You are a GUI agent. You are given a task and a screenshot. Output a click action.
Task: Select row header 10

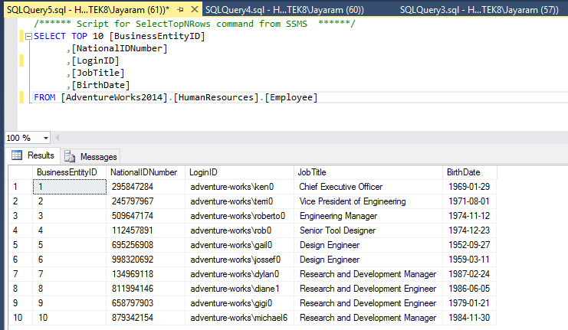coord(21,318)
